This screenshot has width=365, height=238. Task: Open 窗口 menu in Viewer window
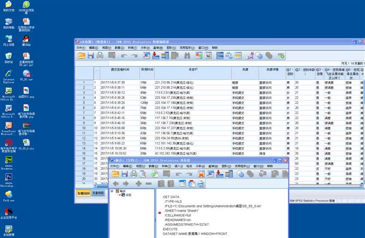[x=258, y=166]
